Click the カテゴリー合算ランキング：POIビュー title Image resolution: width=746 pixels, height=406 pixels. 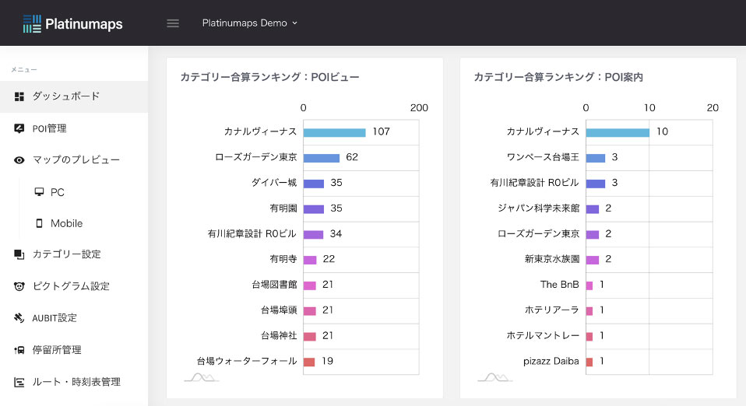[x=269, y=77]
